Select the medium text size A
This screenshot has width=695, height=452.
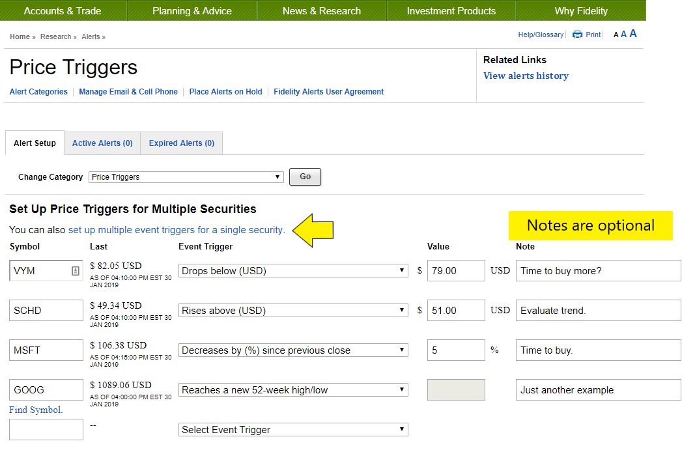click(x=623, y=35)
